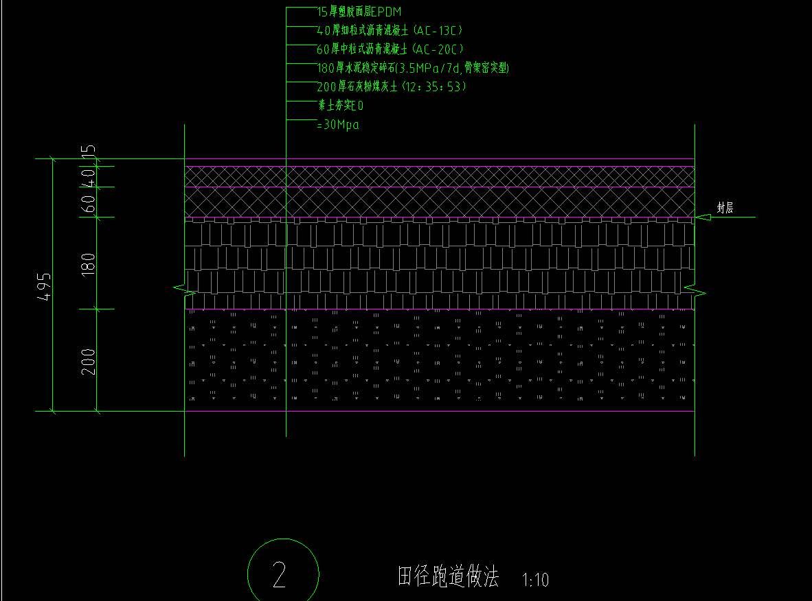The image size is (812, 601).
Task: Select the '素土夯实E0' text
Action: click(339, 106)
